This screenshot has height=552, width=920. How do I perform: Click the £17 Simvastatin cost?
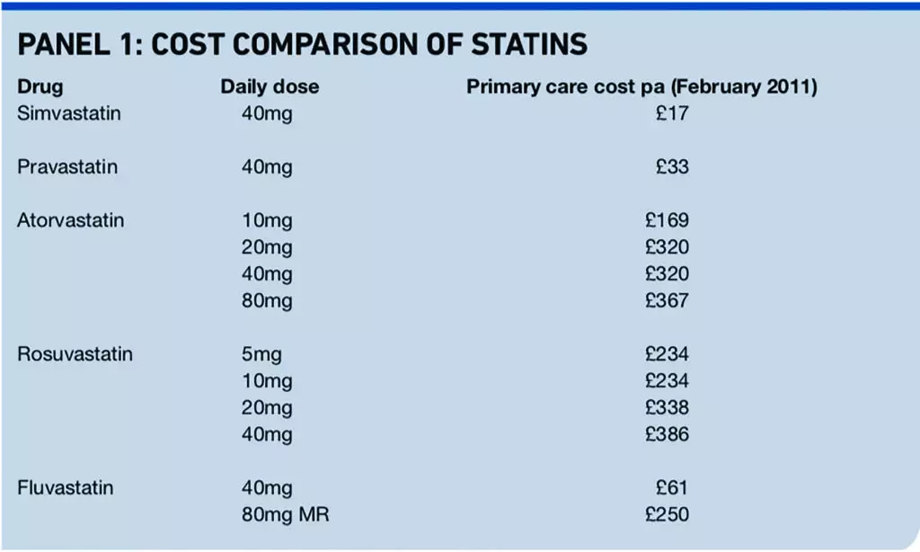click(672, 114)
